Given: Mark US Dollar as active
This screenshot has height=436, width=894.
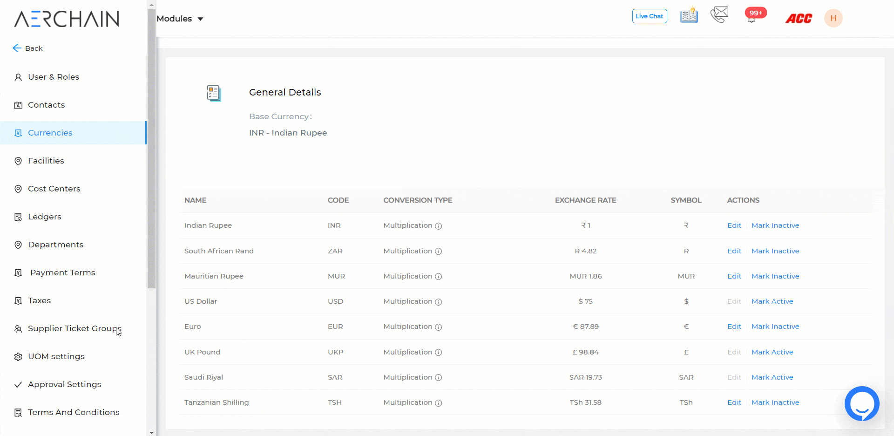Looking at the screenshot, I should pos(772,301).
